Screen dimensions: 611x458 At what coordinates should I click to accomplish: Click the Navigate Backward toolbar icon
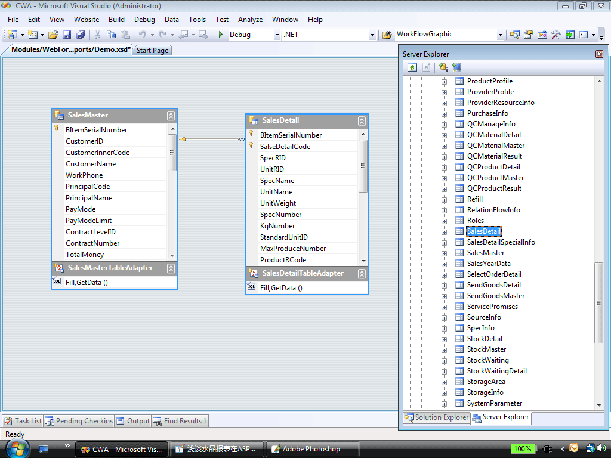click(183, 35)
